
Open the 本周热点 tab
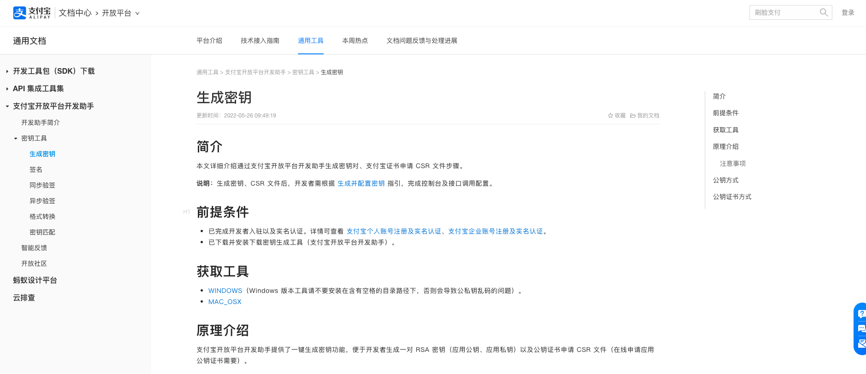(x=355, y=41)
